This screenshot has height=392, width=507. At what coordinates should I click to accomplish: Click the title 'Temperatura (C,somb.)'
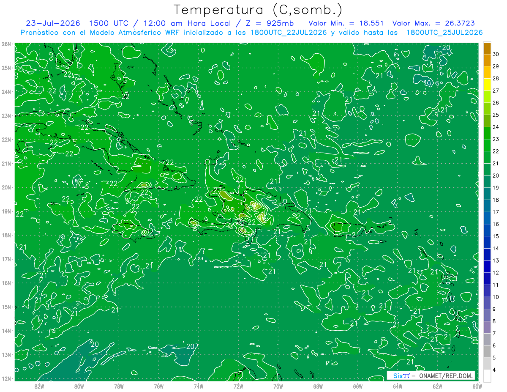click(258, 10)
